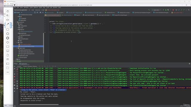The height and width of the screenshot is (107, 191).
Task: Click the red Stop icon in top toolbar
Action: (x=173, y=10)
